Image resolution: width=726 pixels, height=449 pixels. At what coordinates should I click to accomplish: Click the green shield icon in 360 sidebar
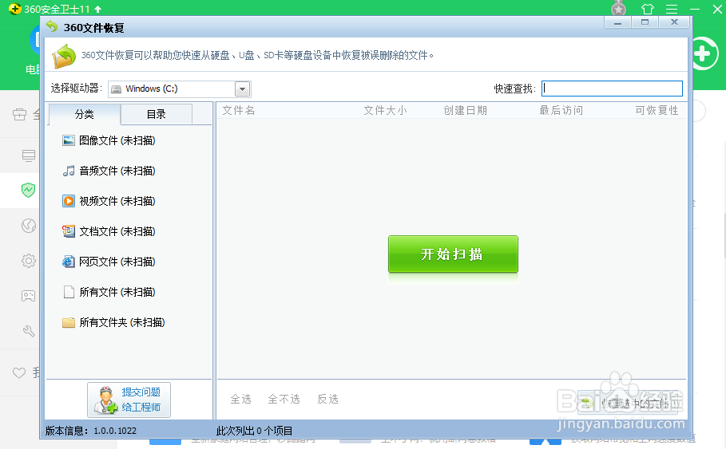(x=28, y=190)
